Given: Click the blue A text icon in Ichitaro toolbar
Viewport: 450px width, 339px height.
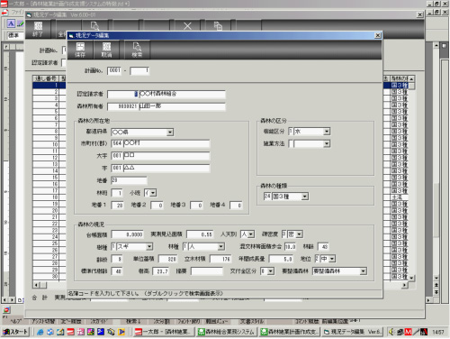Looking at the screenshot, I should point(11,23).
